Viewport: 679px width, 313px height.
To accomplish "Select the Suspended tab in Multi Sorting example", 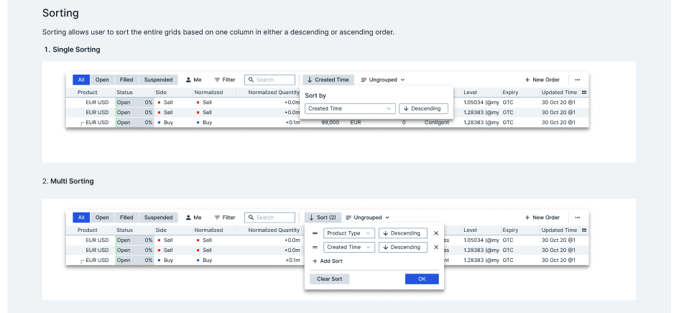I will [x=159, y=218].
